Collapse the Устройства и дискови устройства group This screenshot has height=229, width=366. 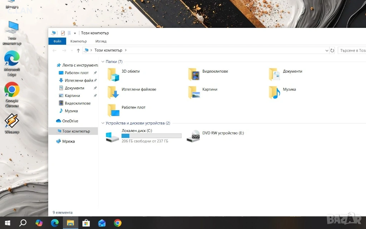point(103,123)
